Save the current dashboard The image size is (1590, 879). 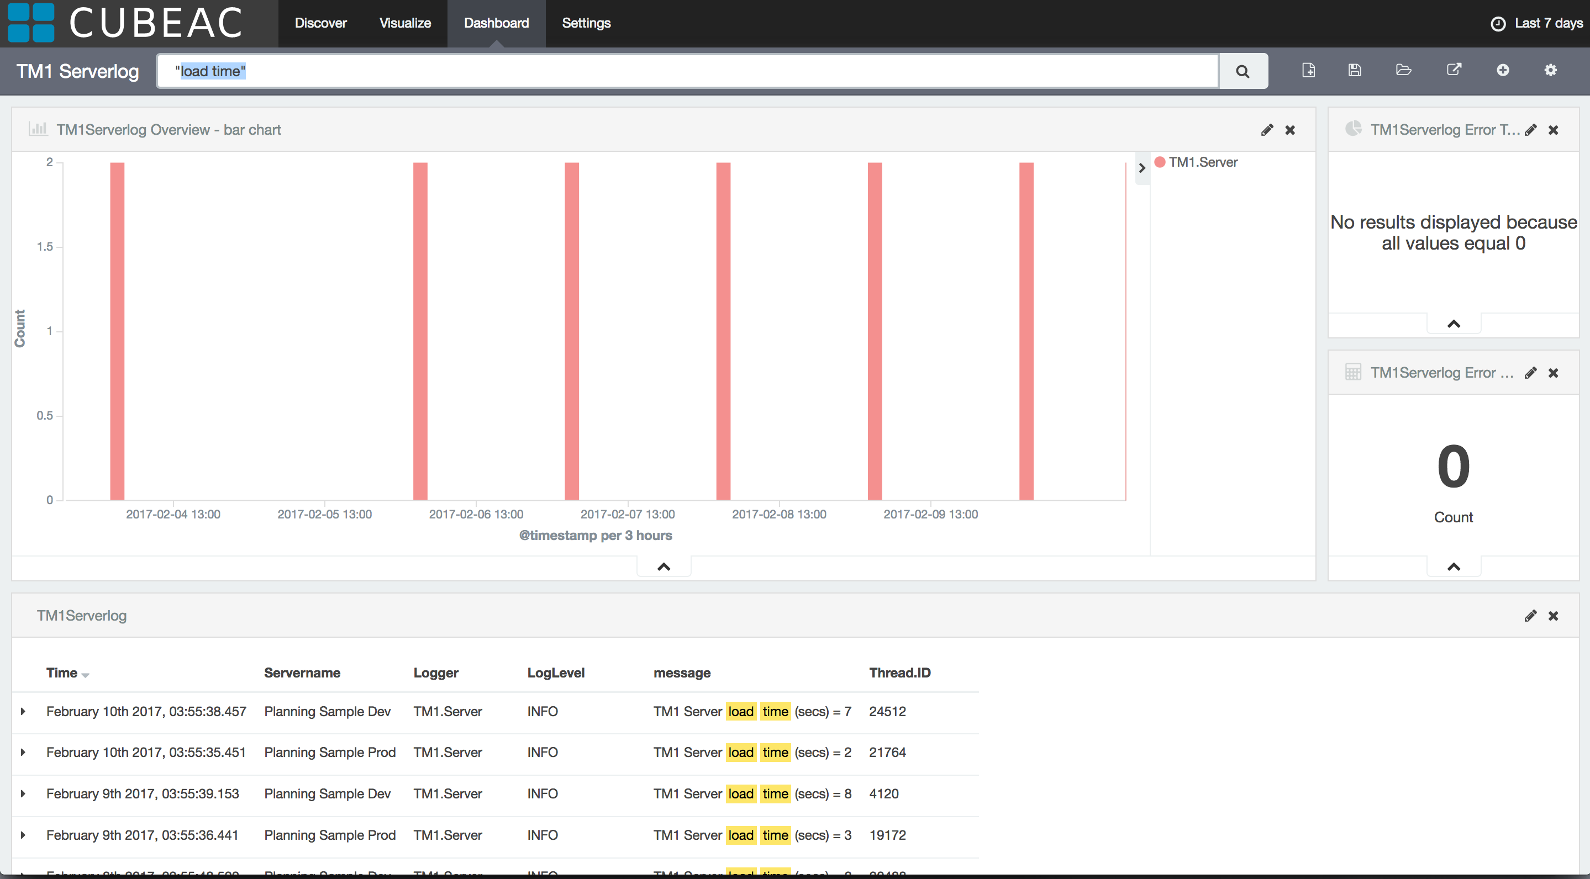[1355, 70]
